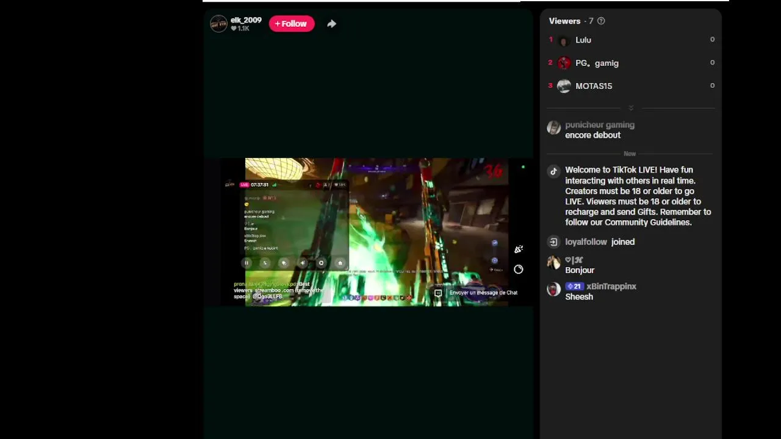Click avatar of user who said Bonjour

pos(553,263)
